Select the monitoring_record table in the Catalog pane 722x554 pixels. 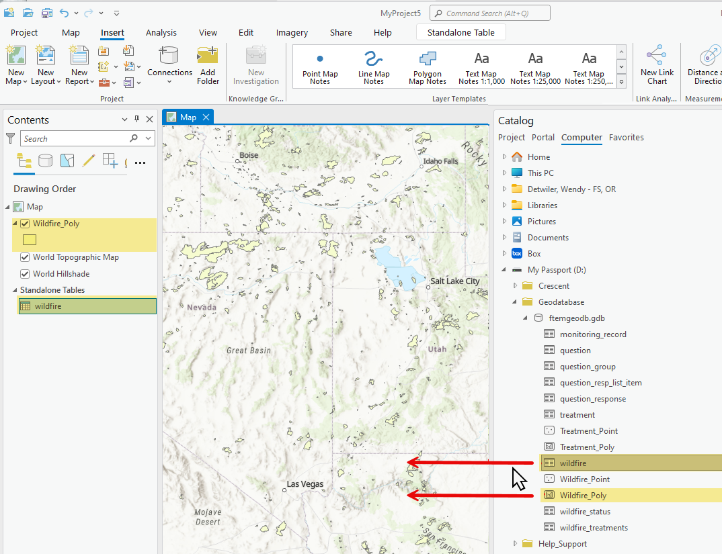[x=593, y=334]
